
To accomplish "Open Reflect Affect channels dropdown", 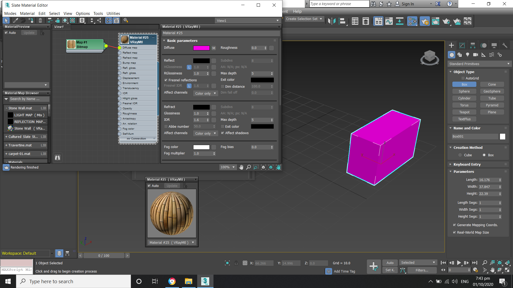I will (205, 93).
